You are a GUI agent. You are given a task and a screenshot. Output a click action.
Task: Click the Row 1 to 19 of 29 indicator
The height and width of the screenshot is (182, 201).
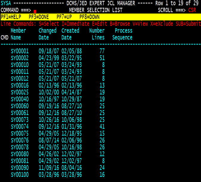tap(177, 3)
